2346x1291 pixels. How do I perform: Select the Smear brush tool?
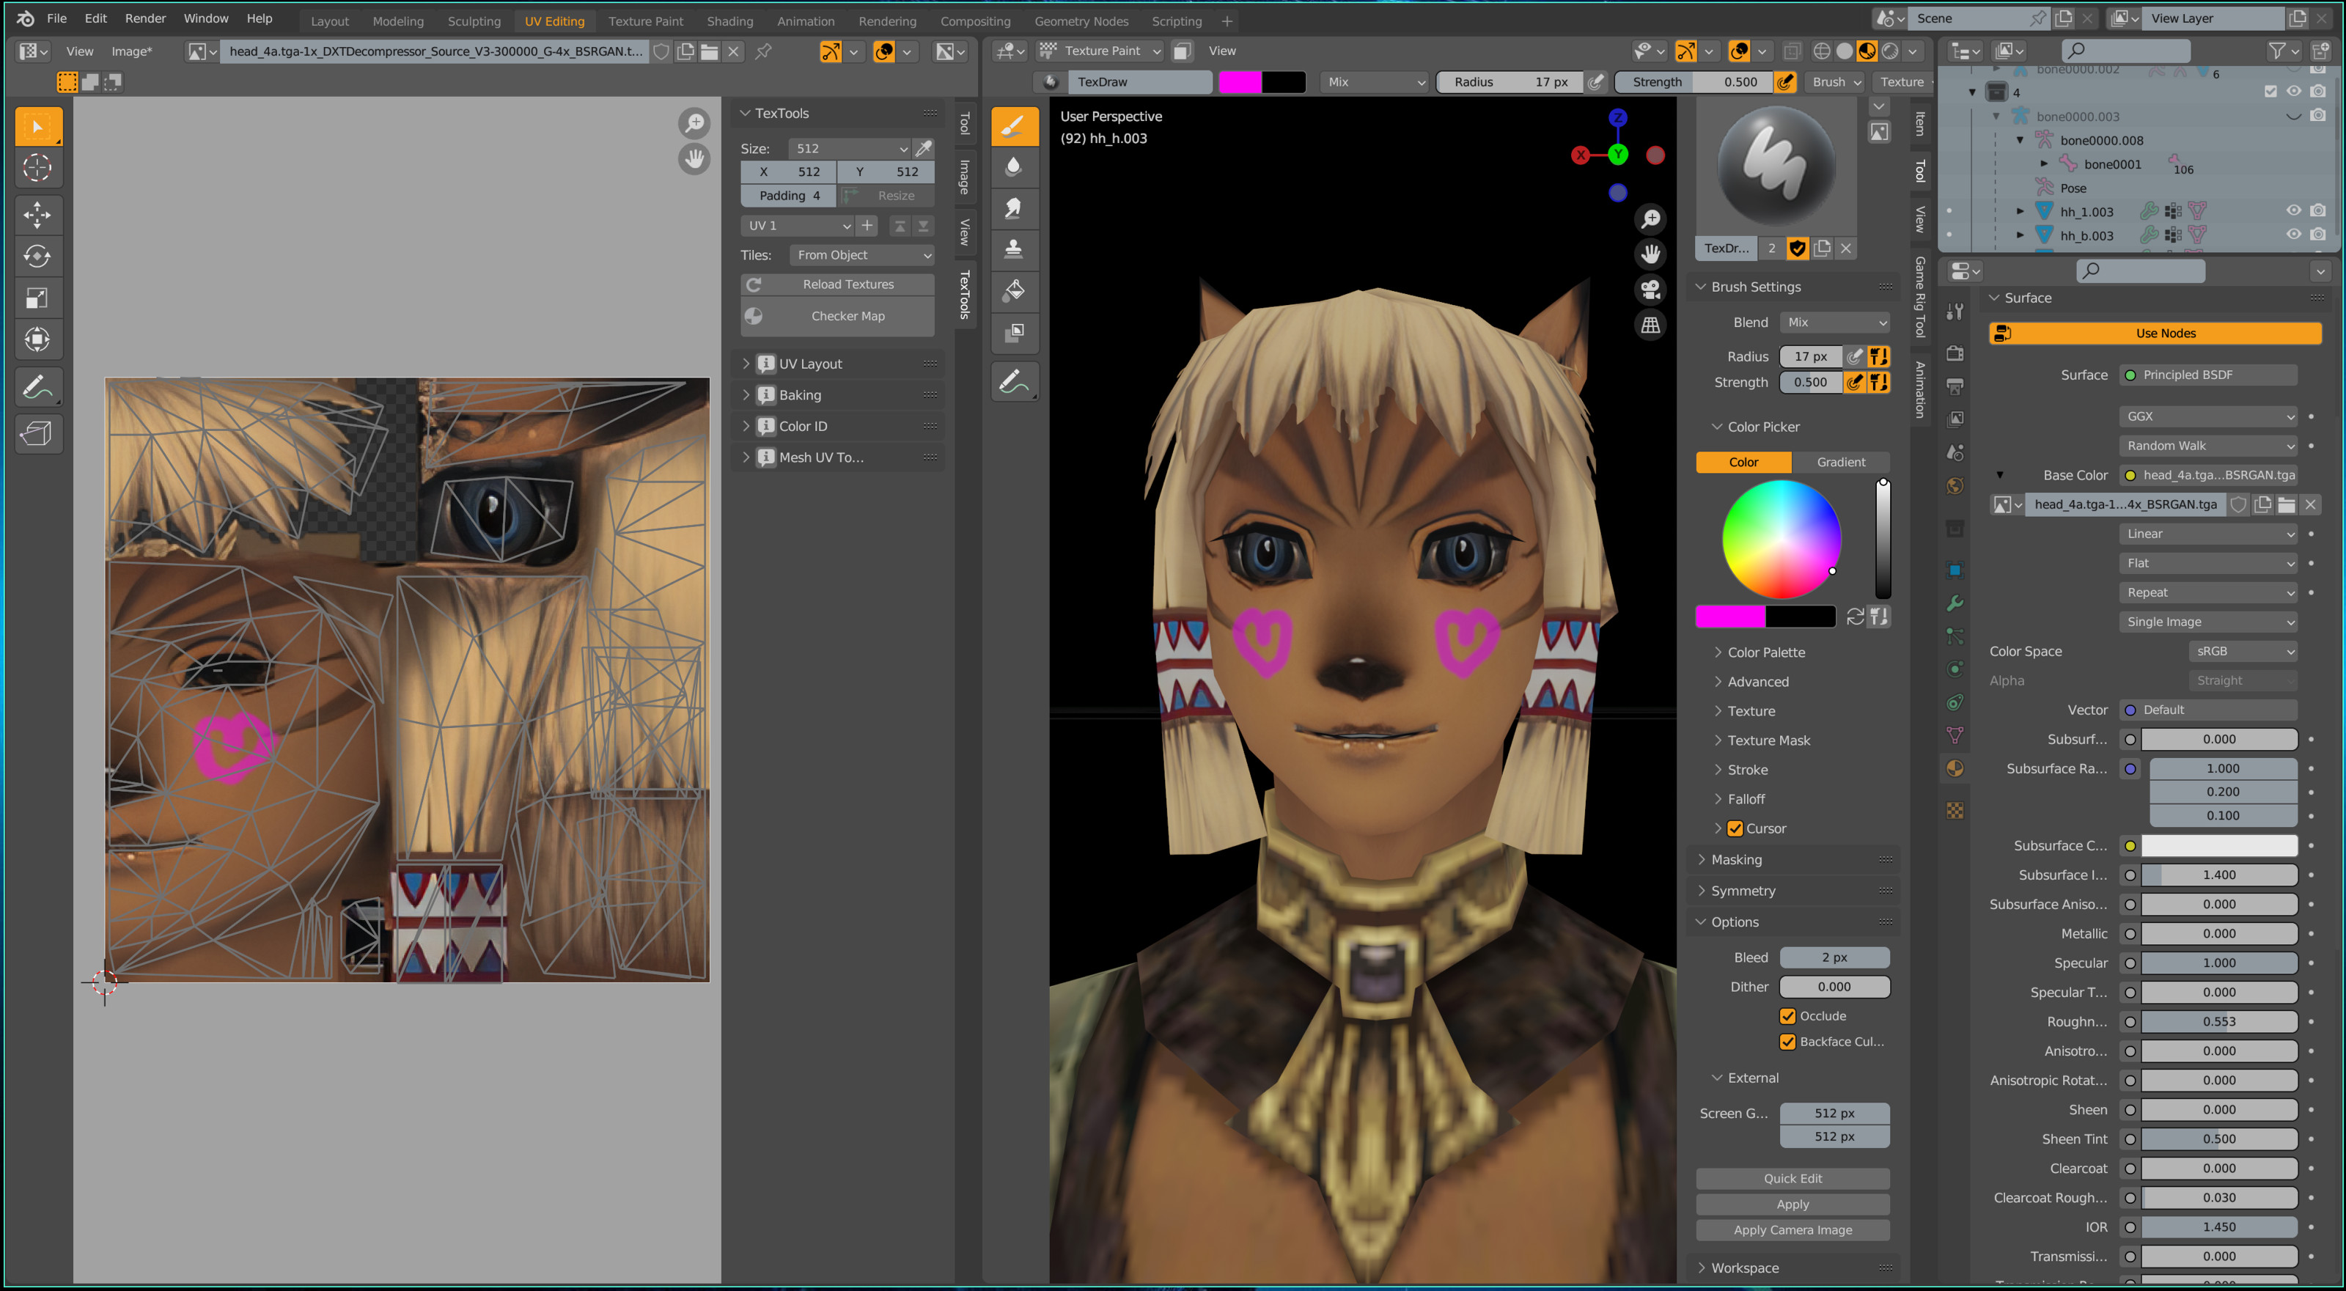click(1014, 208)
